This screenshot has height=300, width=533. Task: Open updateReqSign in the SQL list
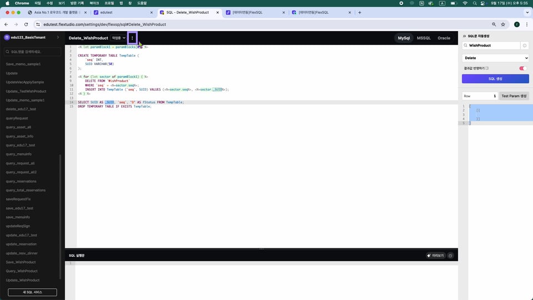point(18,226)
